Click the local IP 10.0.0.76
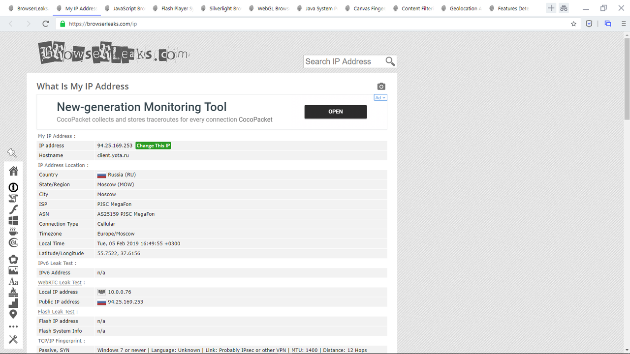This screenshot has width=630, height=354. (120, 292)
